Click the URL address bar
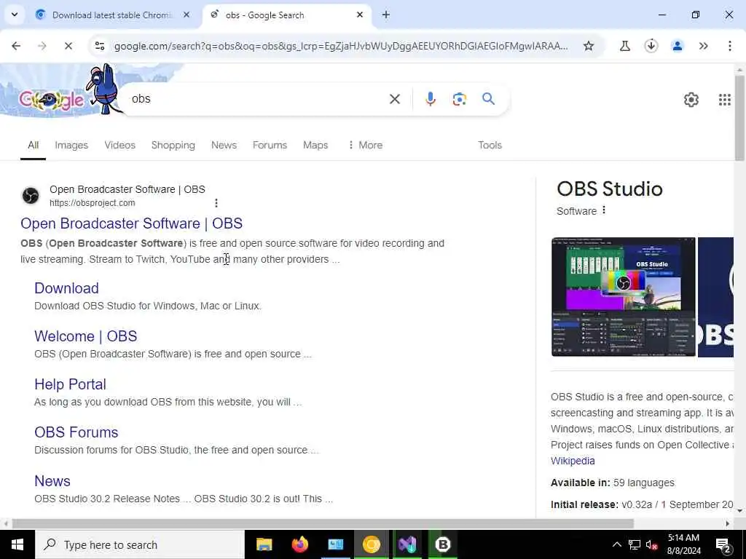This screenshot has width=746, height=559. click(x=341, y=46)
